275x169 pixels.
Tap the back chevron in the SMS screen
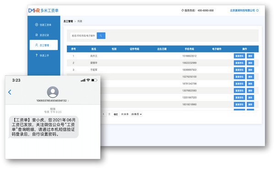(10, 92)
